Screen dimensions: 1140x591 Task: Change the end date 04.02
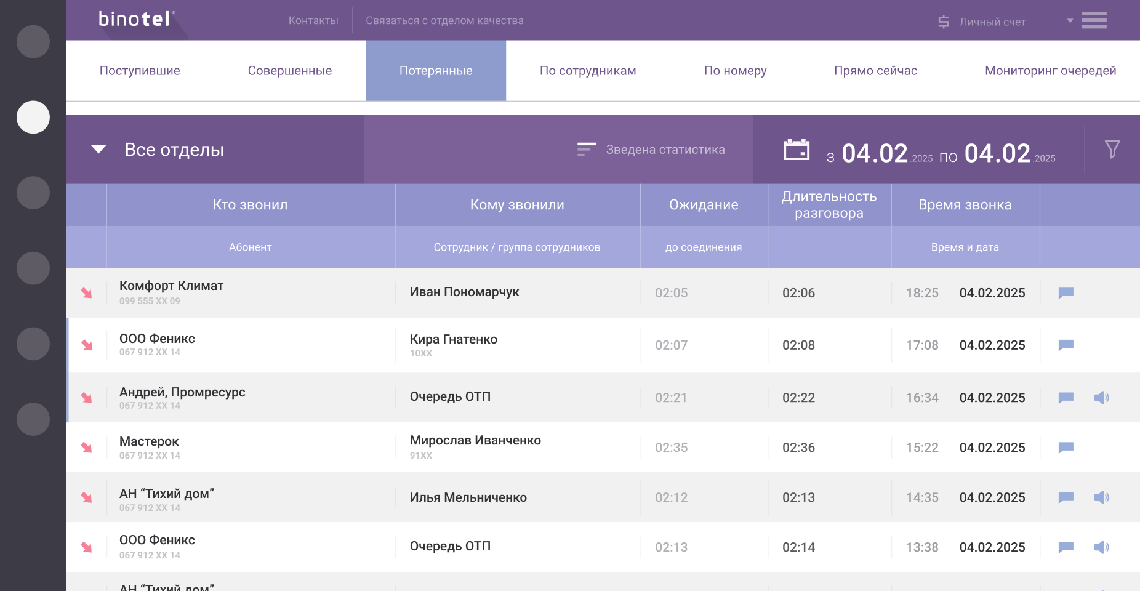(x=997, y=153)
